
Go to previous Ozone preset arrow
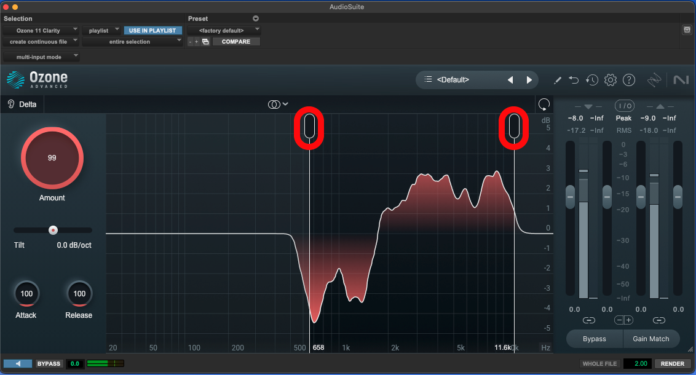coord(510,80)
